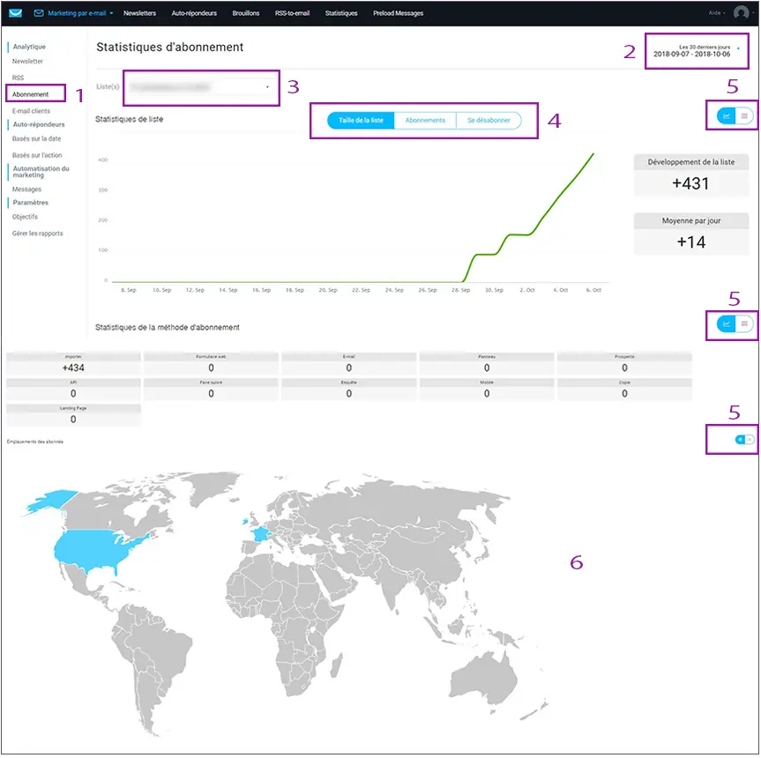Screen dimensions: 761x758
Task: Expand the Aide help menu
Action: tap(716, 13)
